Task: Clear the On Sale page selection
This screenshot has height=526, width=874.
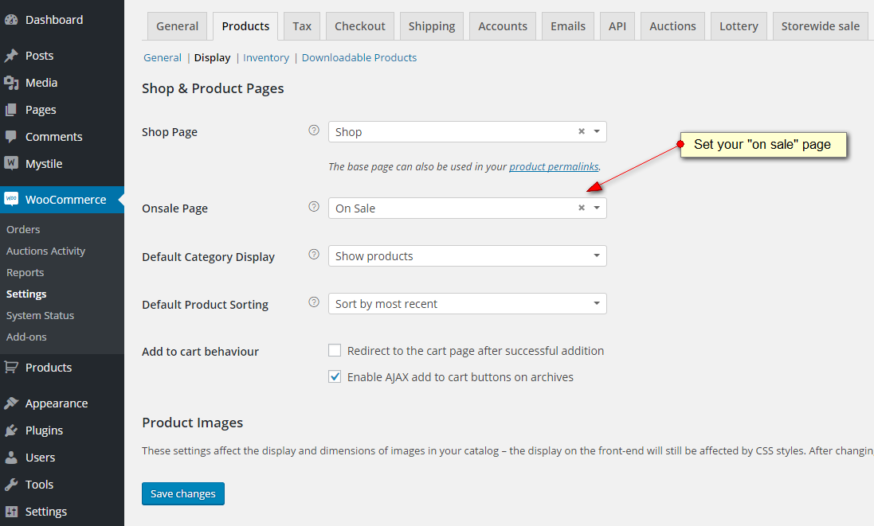Action: click(x=582, y=208)
